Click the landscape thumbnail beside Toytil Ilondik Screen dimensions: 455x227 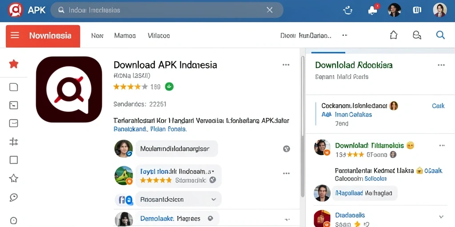[124, 176]
